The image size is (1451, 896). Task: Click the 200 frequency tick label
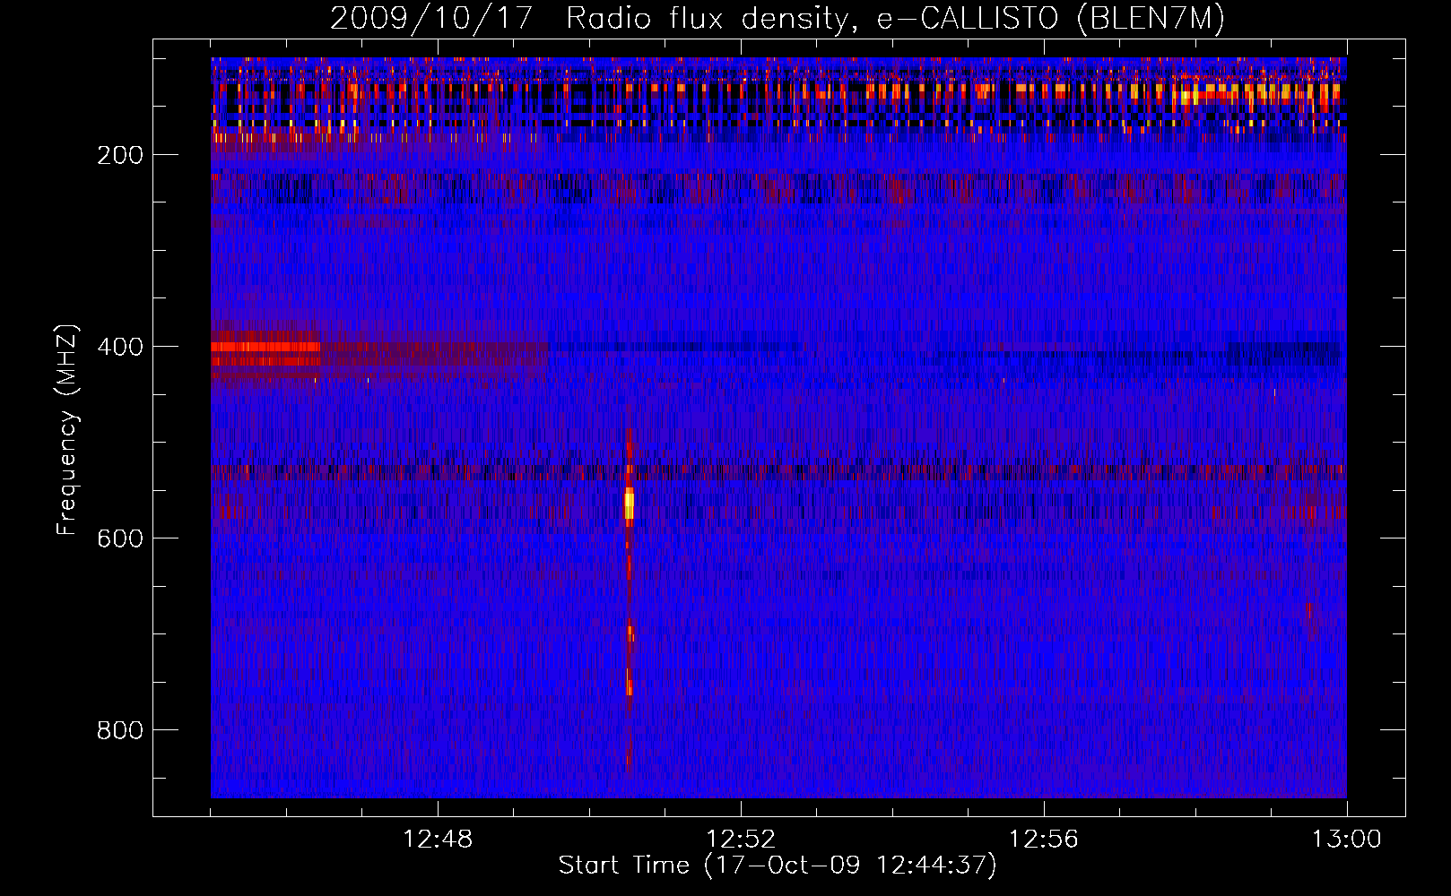[120, 155]
